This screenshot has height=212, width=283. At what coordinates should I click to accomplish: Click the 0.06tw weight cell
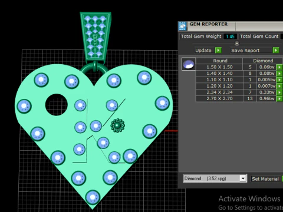tap(266, 67)
